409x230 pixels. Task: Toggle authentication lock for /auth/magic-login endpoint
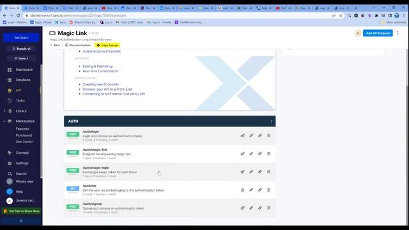pyautogui.click(x=243, y=172)
